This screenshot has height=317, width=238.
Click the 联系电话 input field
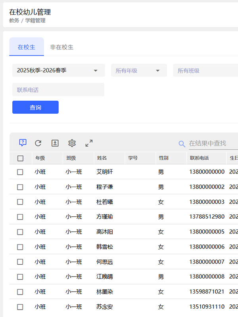(58, 90)
